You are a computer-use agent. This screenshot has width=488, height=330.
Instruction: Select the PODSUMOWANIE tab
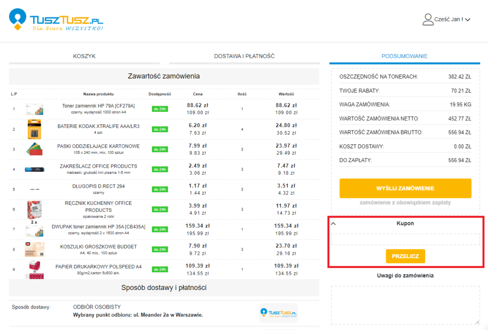(x=404, y=56)
